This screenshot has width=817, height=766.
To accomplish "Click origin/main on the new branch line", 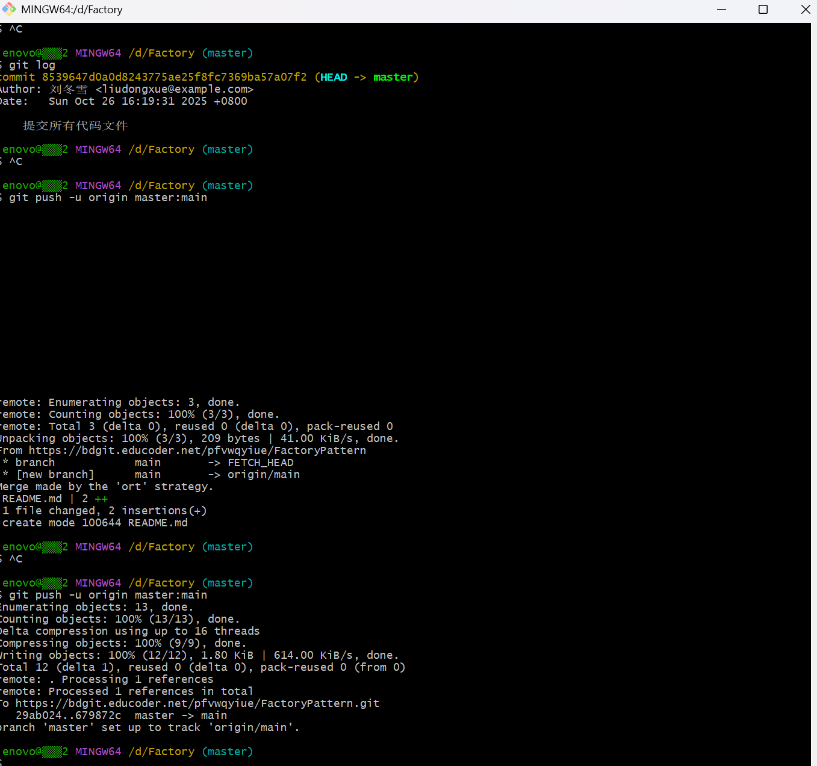I will [x=263, y=475].
